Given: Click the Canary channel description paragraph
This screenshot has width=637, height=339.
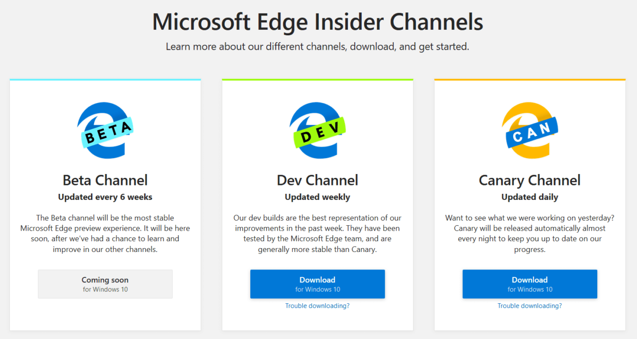Looking at the screenshot, I should click(530, 234).
